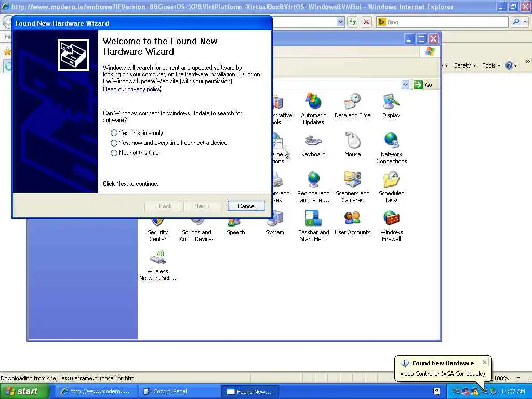Switch to Control Panel taskbar button
Image resolution: width=532 pixels, height=399 pixels.
[179, 391]
